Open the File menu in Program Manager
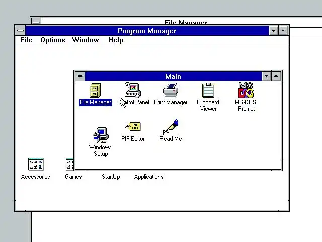This screenshot has height=242, width=322. tap(26, 40)
